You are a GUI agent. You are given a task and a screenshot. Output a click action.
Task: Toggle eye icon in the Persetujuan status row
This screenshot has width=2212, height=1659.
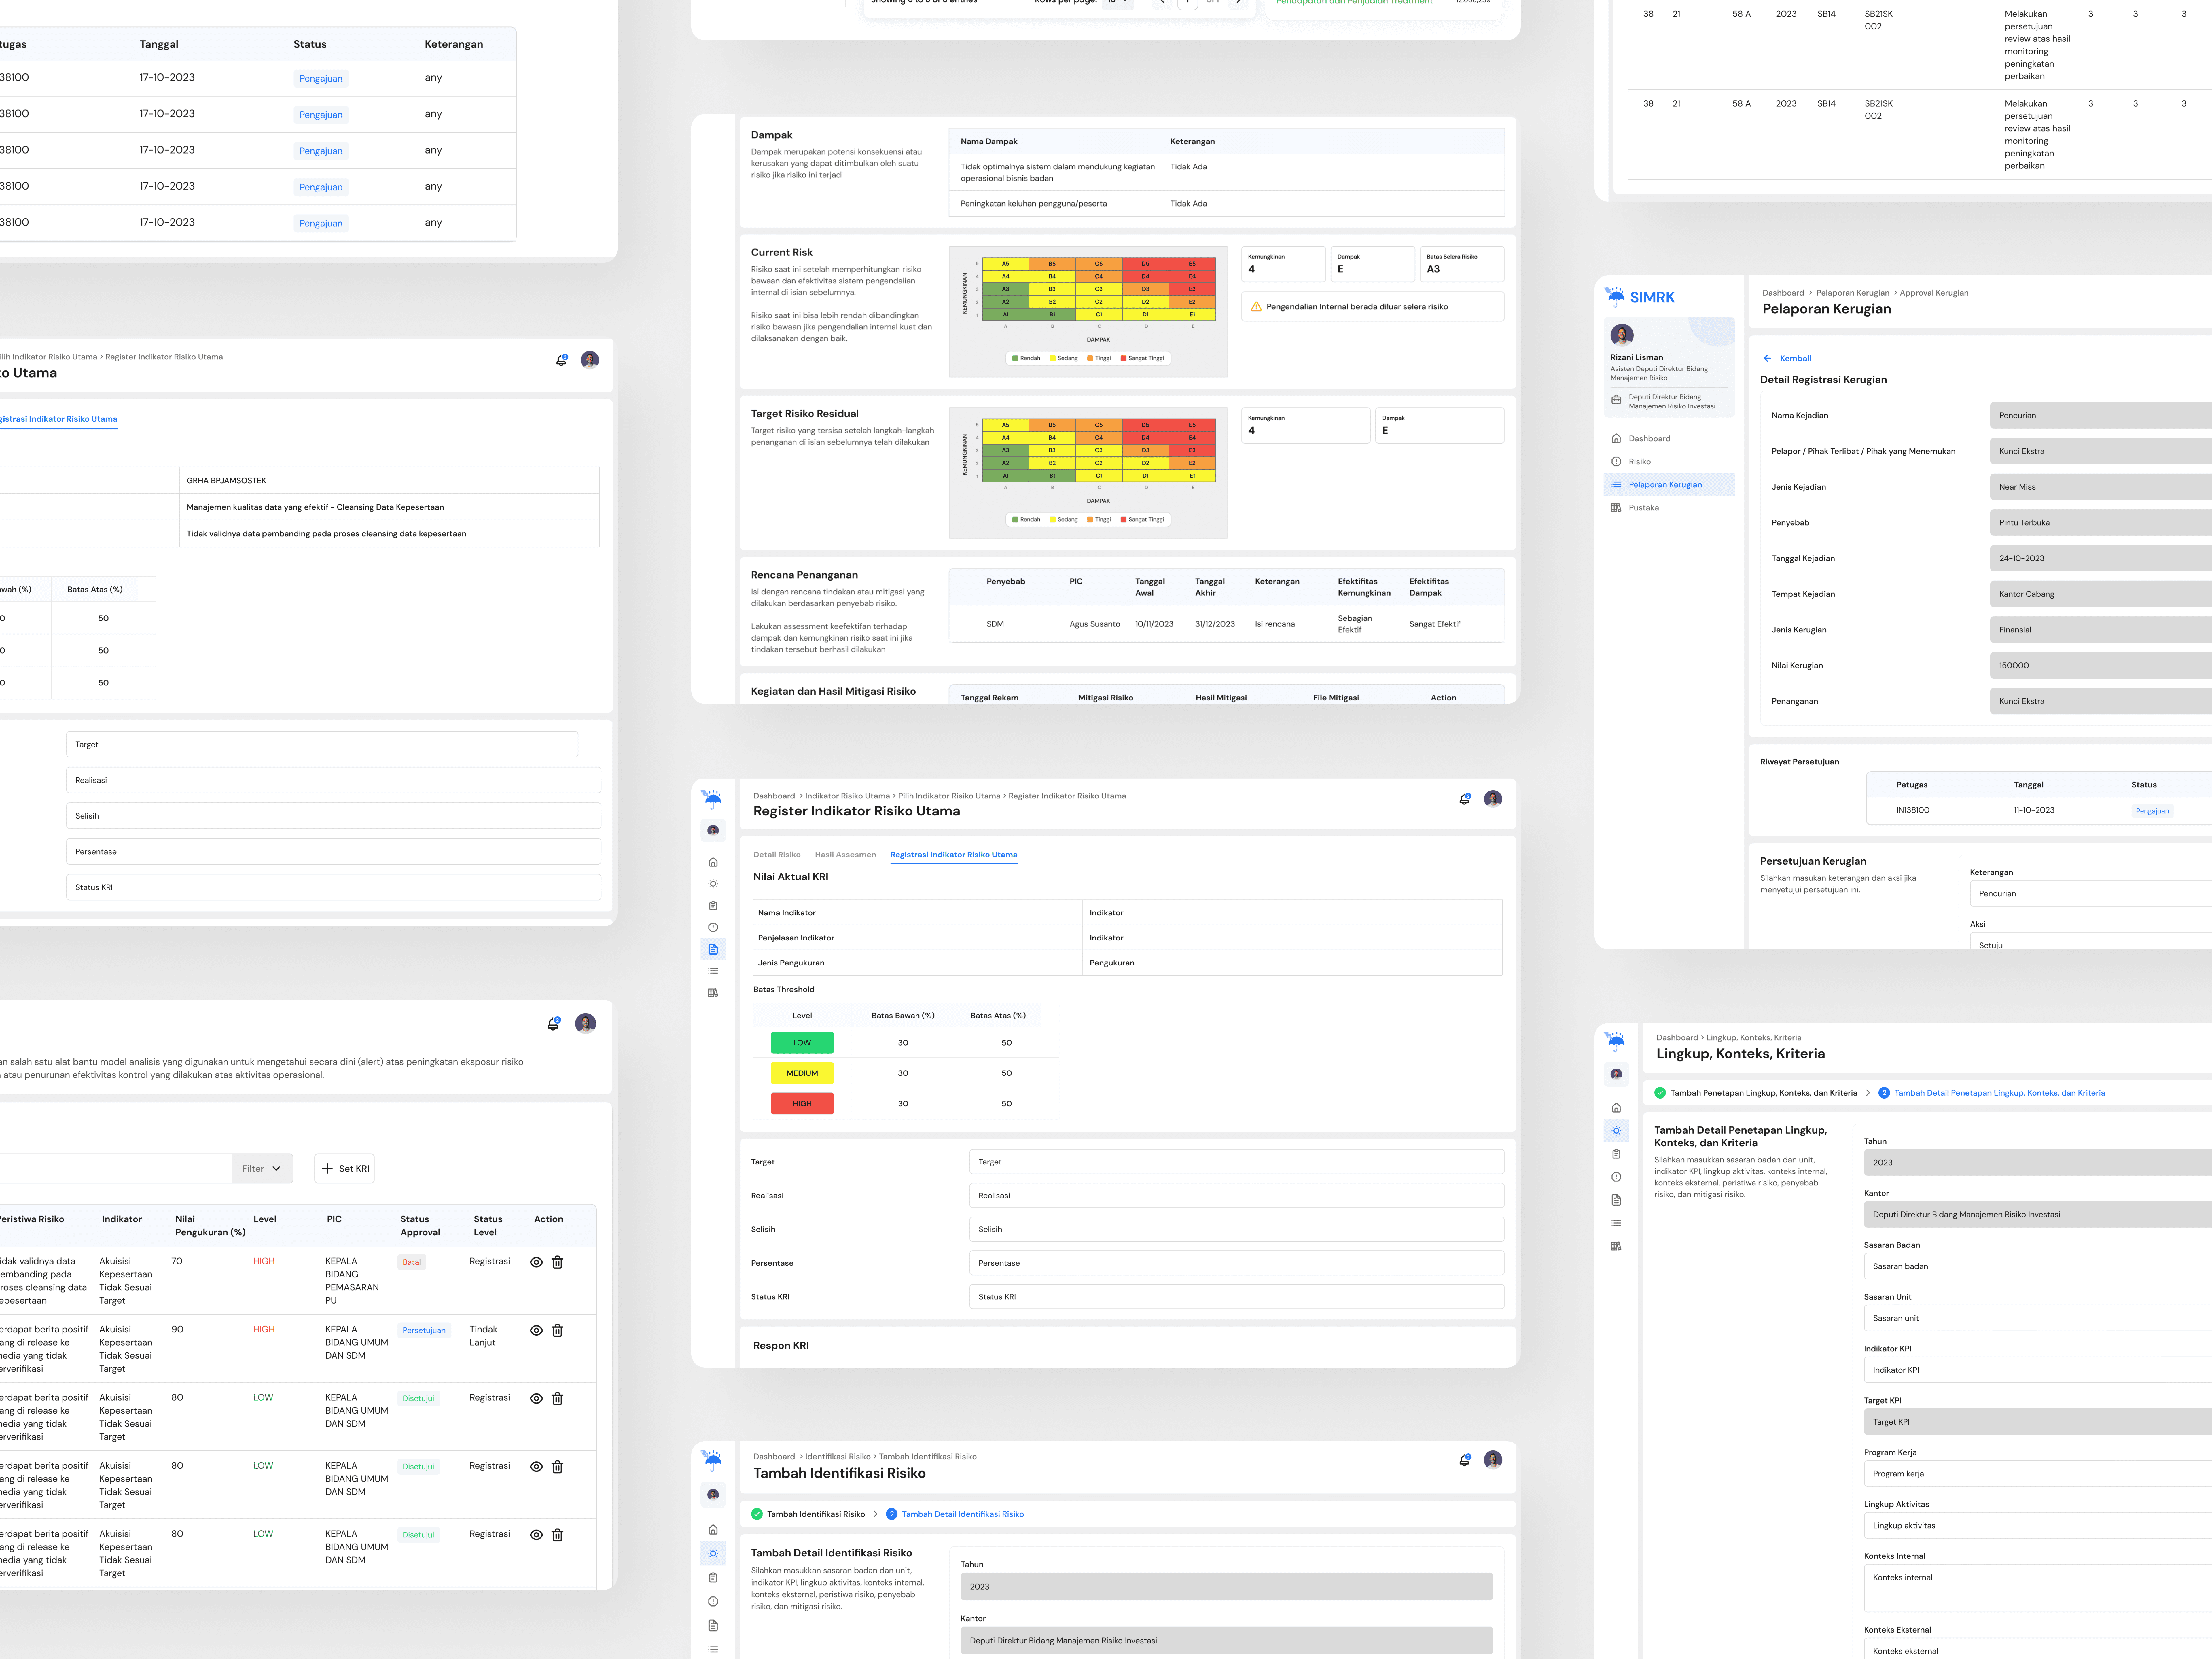click(x=536, y=1330)
